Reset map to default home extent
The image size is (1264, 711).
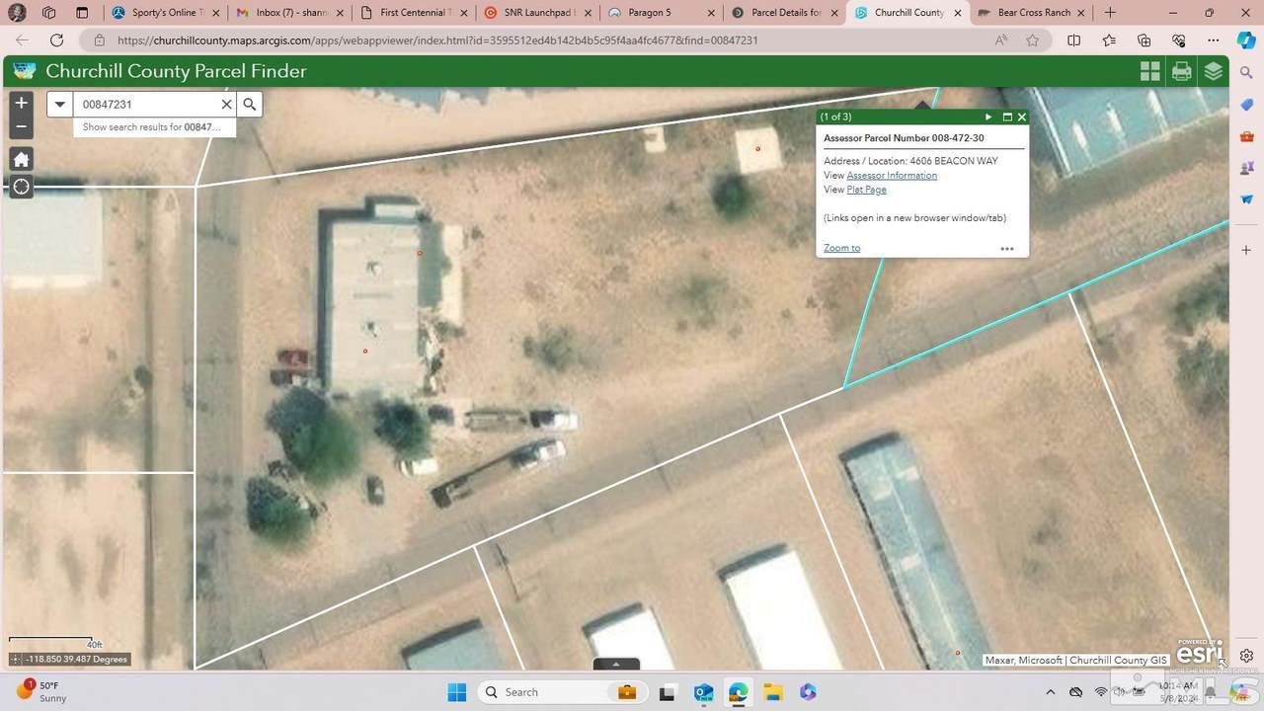(x=21, y=159)
